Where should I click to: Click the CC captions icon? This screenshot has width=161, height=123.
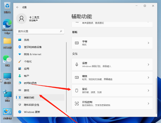pyautogui.click(x=77, y=43)
